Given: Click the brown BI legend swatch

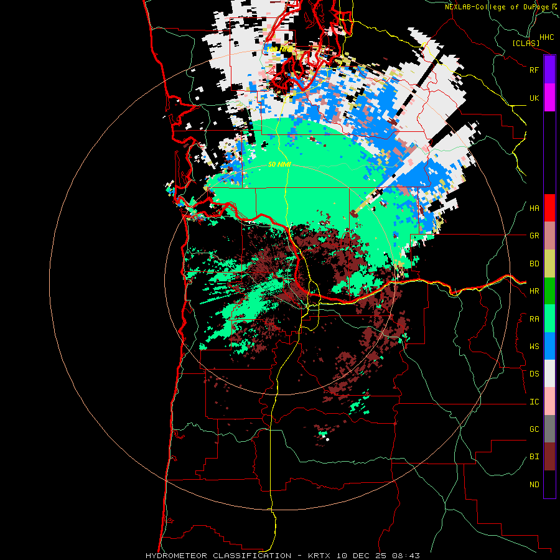Looking at the screenshot, I should pyautogui.click(x=549, y=457).
